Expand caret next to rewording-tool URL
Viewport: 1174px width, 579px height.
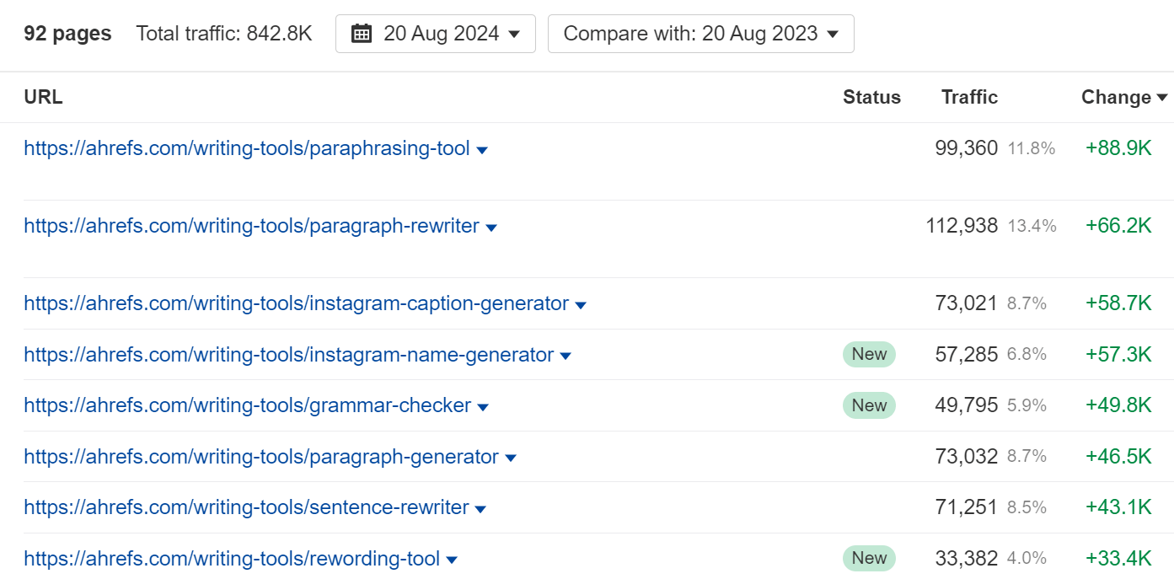pos(452,560)
